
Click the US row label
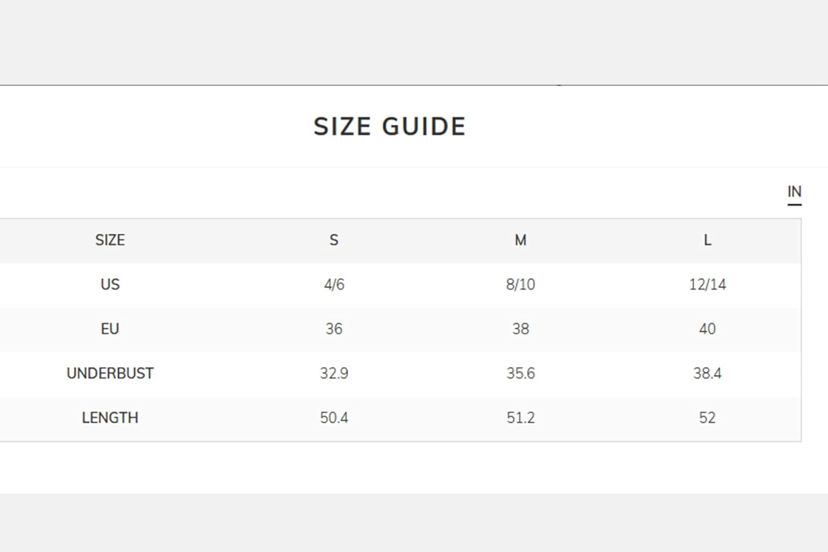[110, 284]
